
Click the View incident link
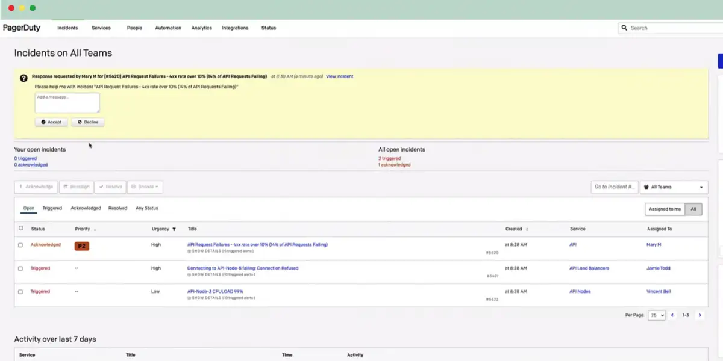click(x=340, y=76)
